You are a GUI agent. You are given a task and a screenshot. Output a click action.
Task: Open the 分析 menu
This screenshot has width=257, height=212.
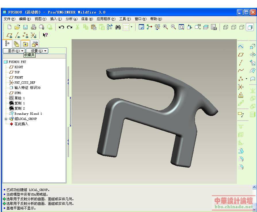(x=71, y=19)
